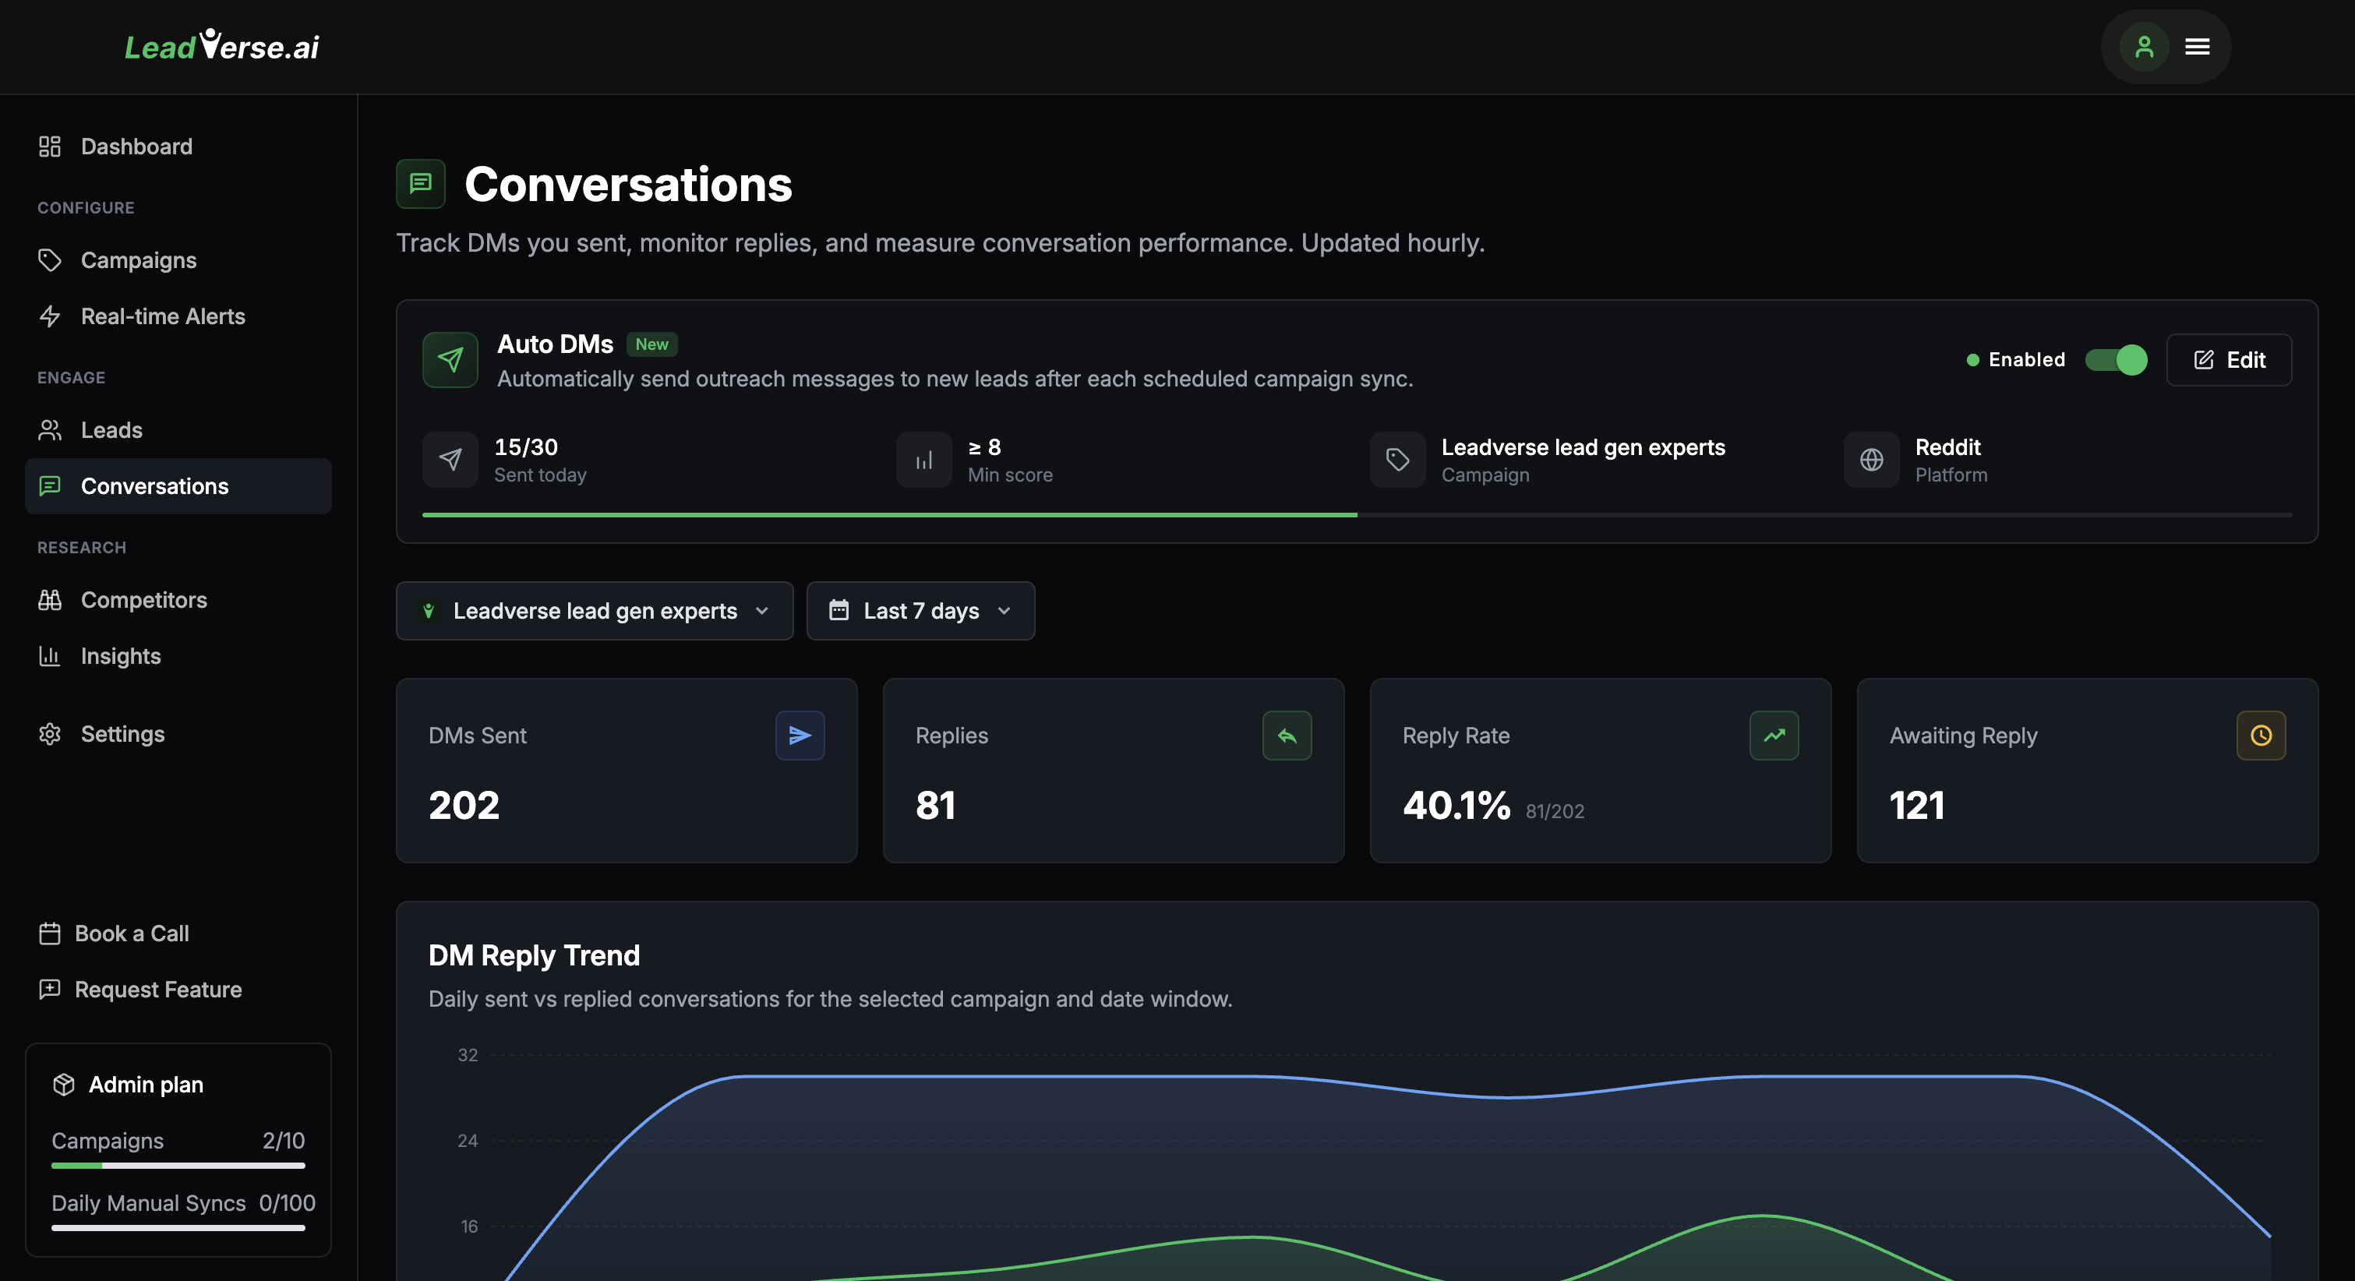Image resolution: width=2355 pixels, height=1281 pixels.
Task: Click the DMs Sent paper plane icon
Action: 799,735
